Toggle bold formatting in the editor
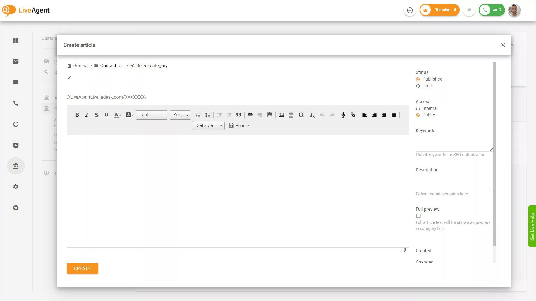536x301 pixels. pos(77,115)
